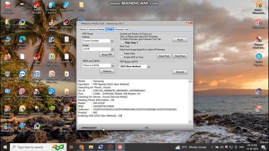Select the Google Chrome desktop icon

point(66,111)
